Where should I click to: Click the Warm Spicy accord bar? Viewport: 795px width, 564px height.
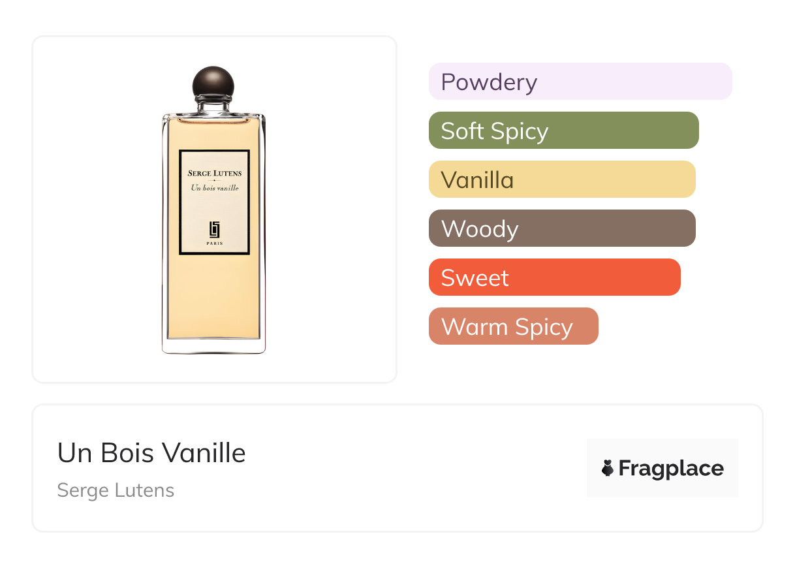point(513,326)
